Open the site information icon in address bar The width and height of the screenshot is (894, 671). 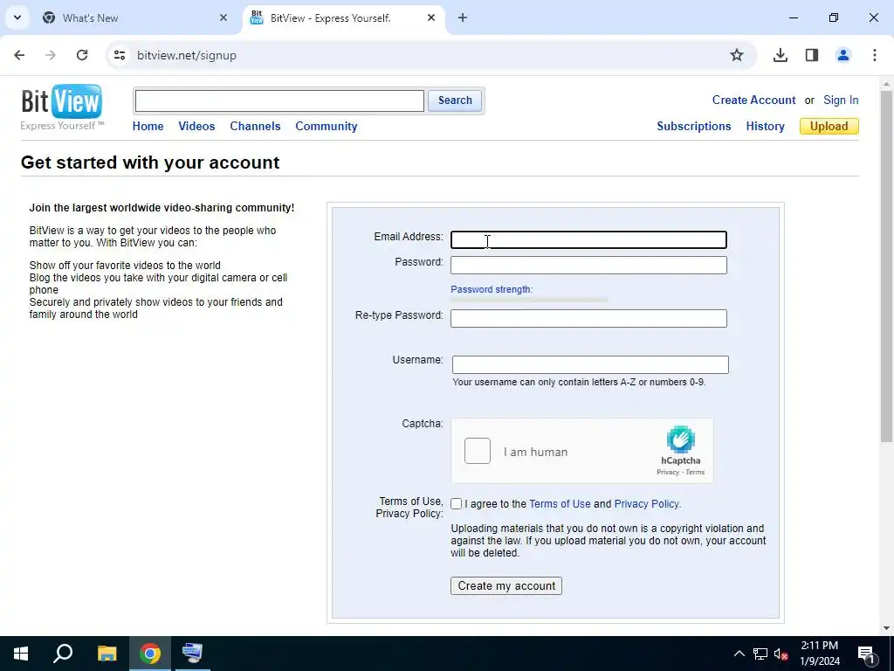[119, 55]
